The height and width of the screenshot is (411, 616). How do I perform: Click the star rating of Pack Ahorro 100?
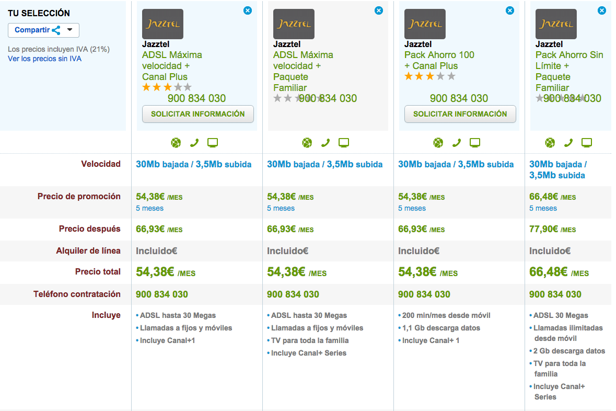point(430,76)
